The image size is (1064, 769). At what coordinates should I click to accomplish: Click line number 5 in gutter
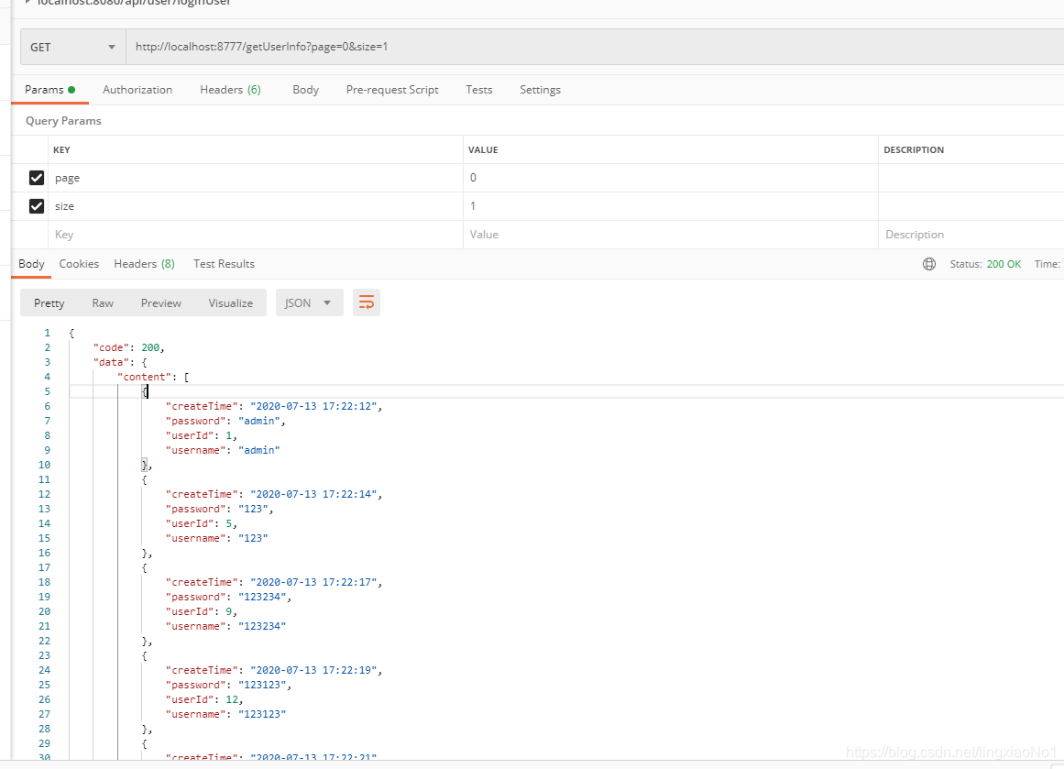pyautogui.click(x=48, y=391)
